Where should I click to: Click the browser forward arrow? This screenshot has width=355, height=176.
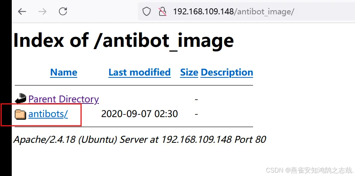42,11
